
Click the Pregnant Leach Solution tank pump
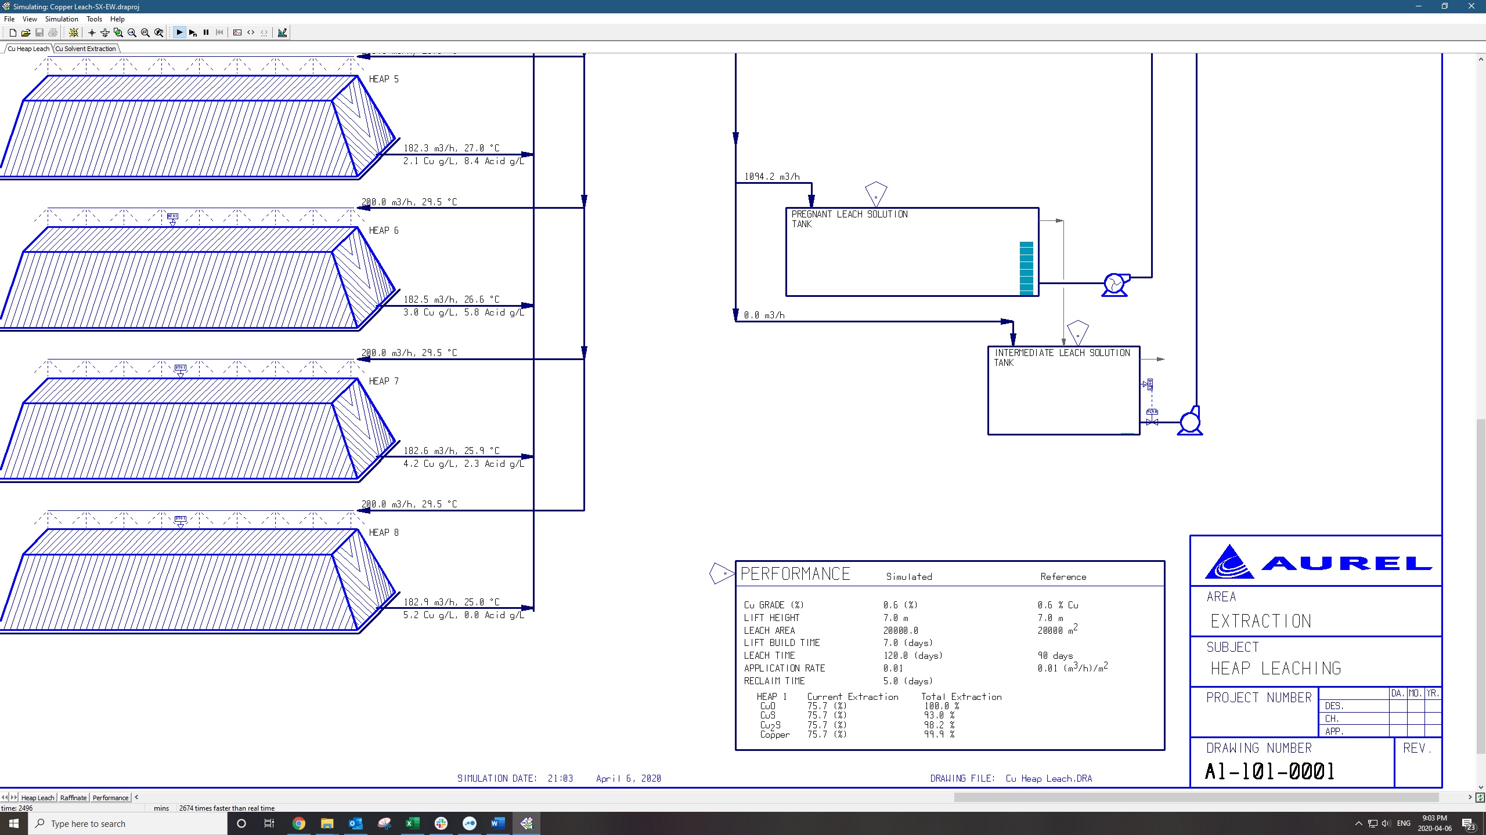click(x=1114, y=284)
